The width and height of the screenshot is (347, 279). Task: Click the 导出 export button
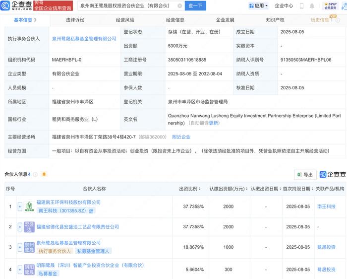click(305, 175)
